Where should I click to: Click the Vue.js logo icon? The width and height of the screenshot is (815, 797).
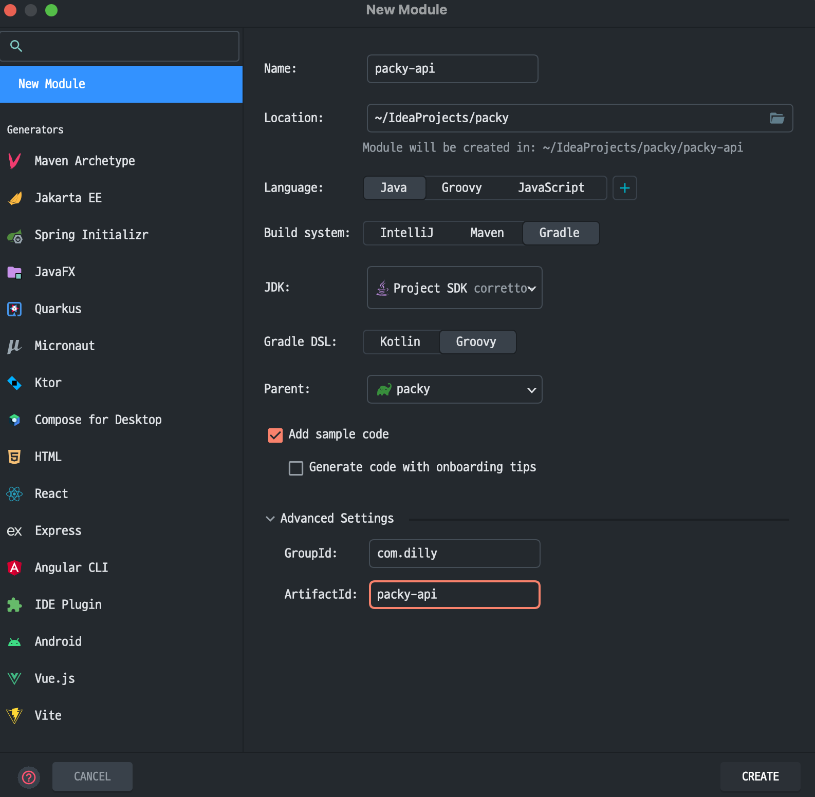click(14, 679)
